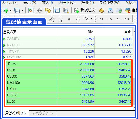This screenshot has height=119, width=138.
Task: Switch to M30 timeframe
Action: pos(127,19)
